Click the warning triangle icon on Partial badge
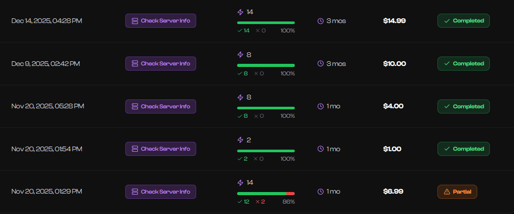The image size is (514, 214). (447, 192)
